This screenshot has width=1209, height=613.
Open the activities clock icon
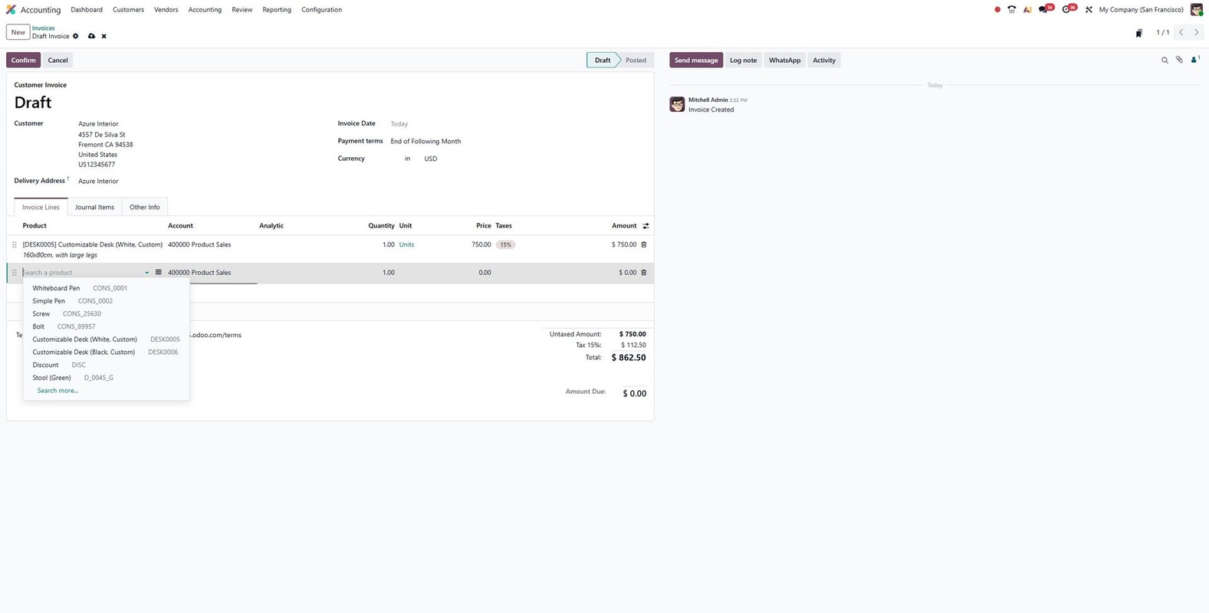point(1066,10)
